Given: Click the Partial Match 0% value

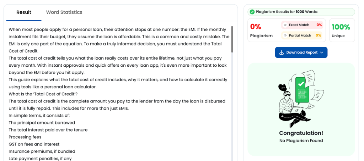Looking at the screenshot, I should tap(318, 35).
